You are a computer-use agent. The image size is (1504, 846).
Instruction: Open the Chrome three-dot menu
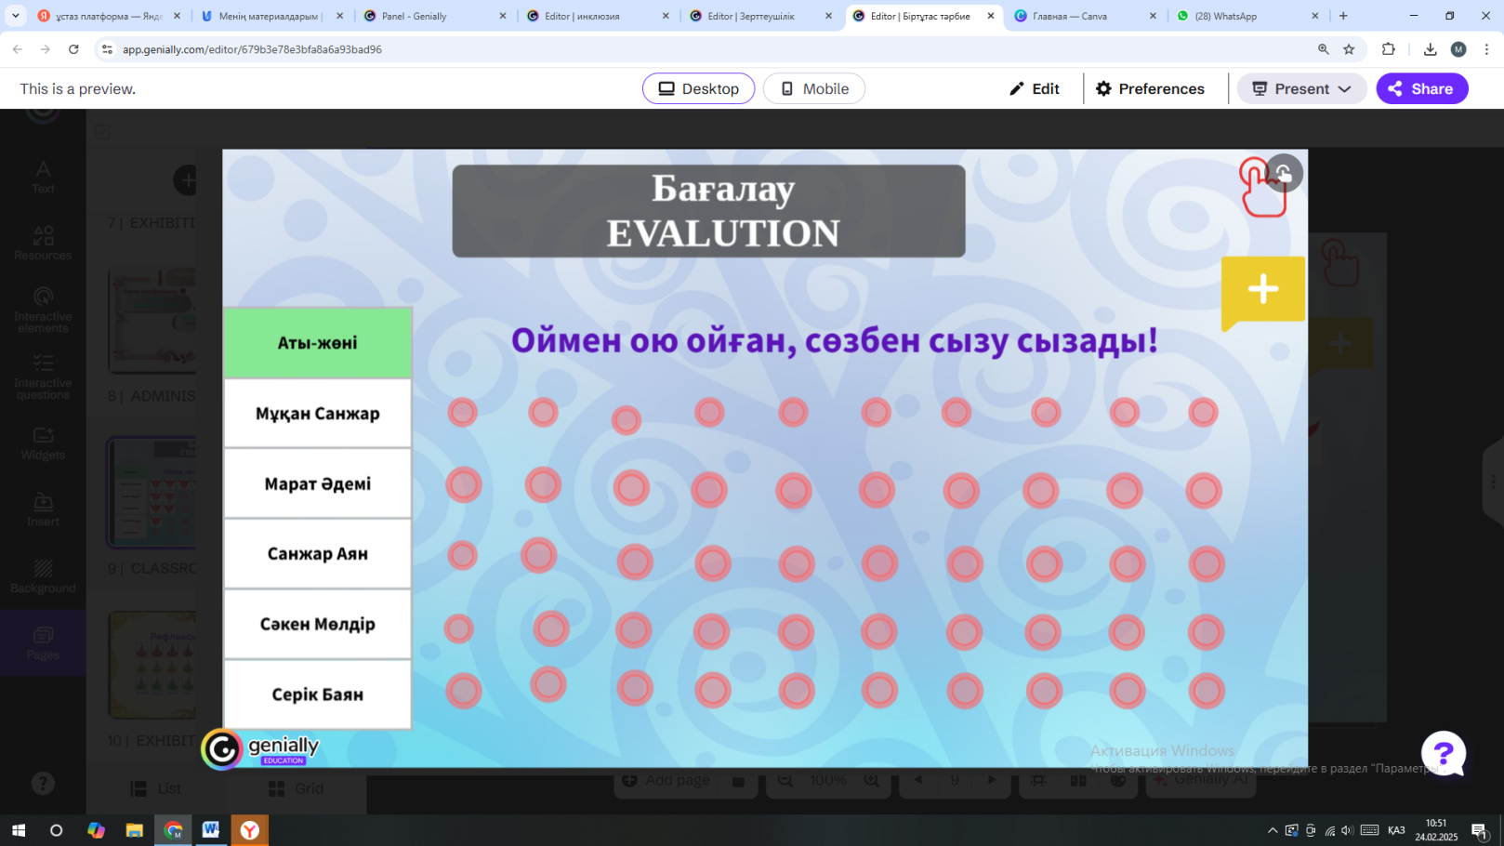1486,49
